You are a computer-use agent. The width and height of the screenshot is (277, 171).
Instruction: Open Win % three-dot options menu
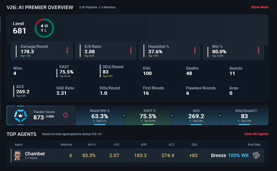(x=259, y=50)
